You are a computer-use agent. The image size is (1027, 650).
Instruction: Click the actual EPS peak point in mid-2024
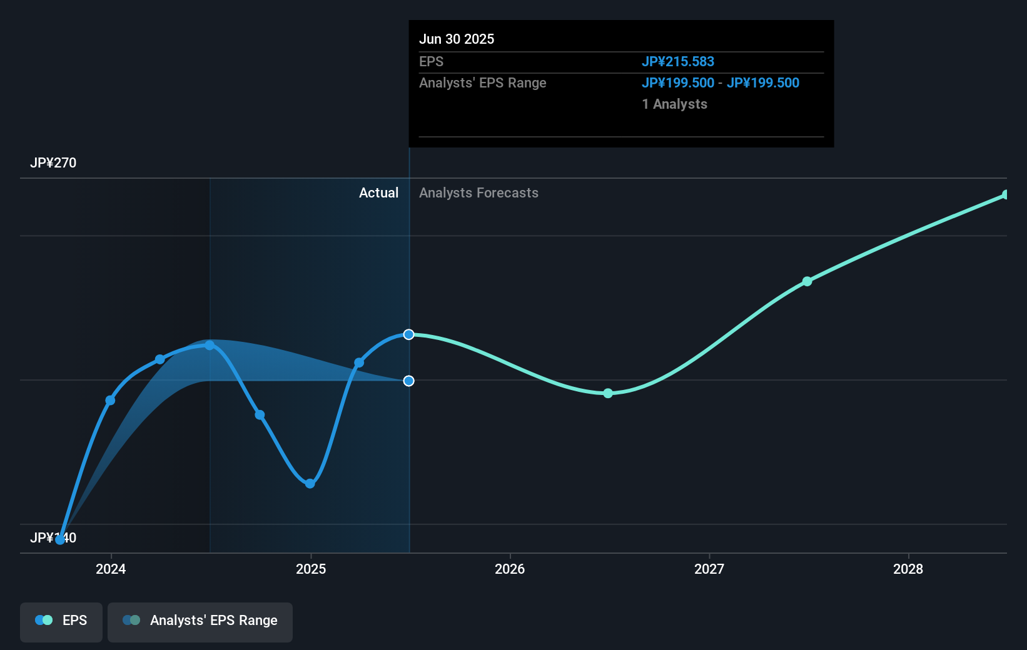point(210,345)
